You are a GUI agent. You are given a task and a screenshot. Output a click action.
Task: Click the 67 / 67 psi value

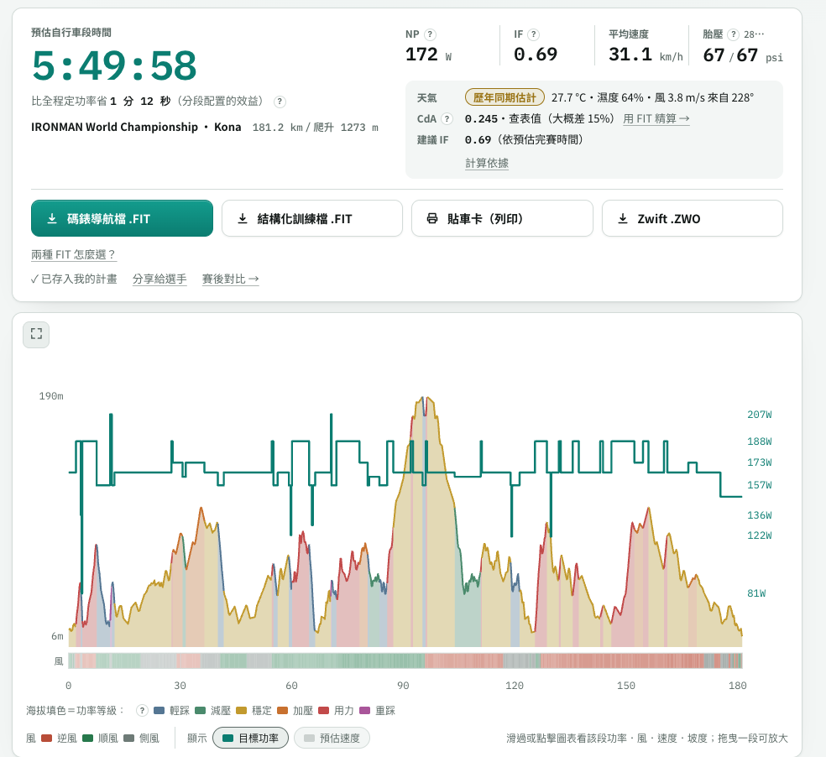pos(743,55)
